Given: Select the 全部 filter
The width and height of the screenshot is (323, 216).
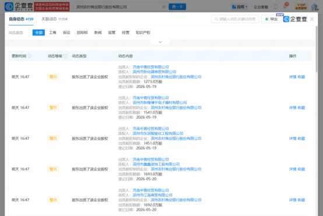Looking at the screenshot, I should click(x=38, y=33).
